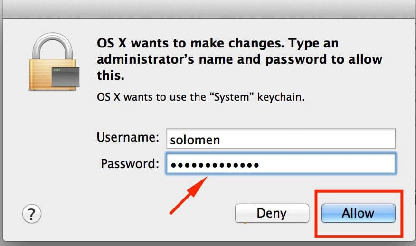Click the dialog's top title bar strip

[208, 9]
